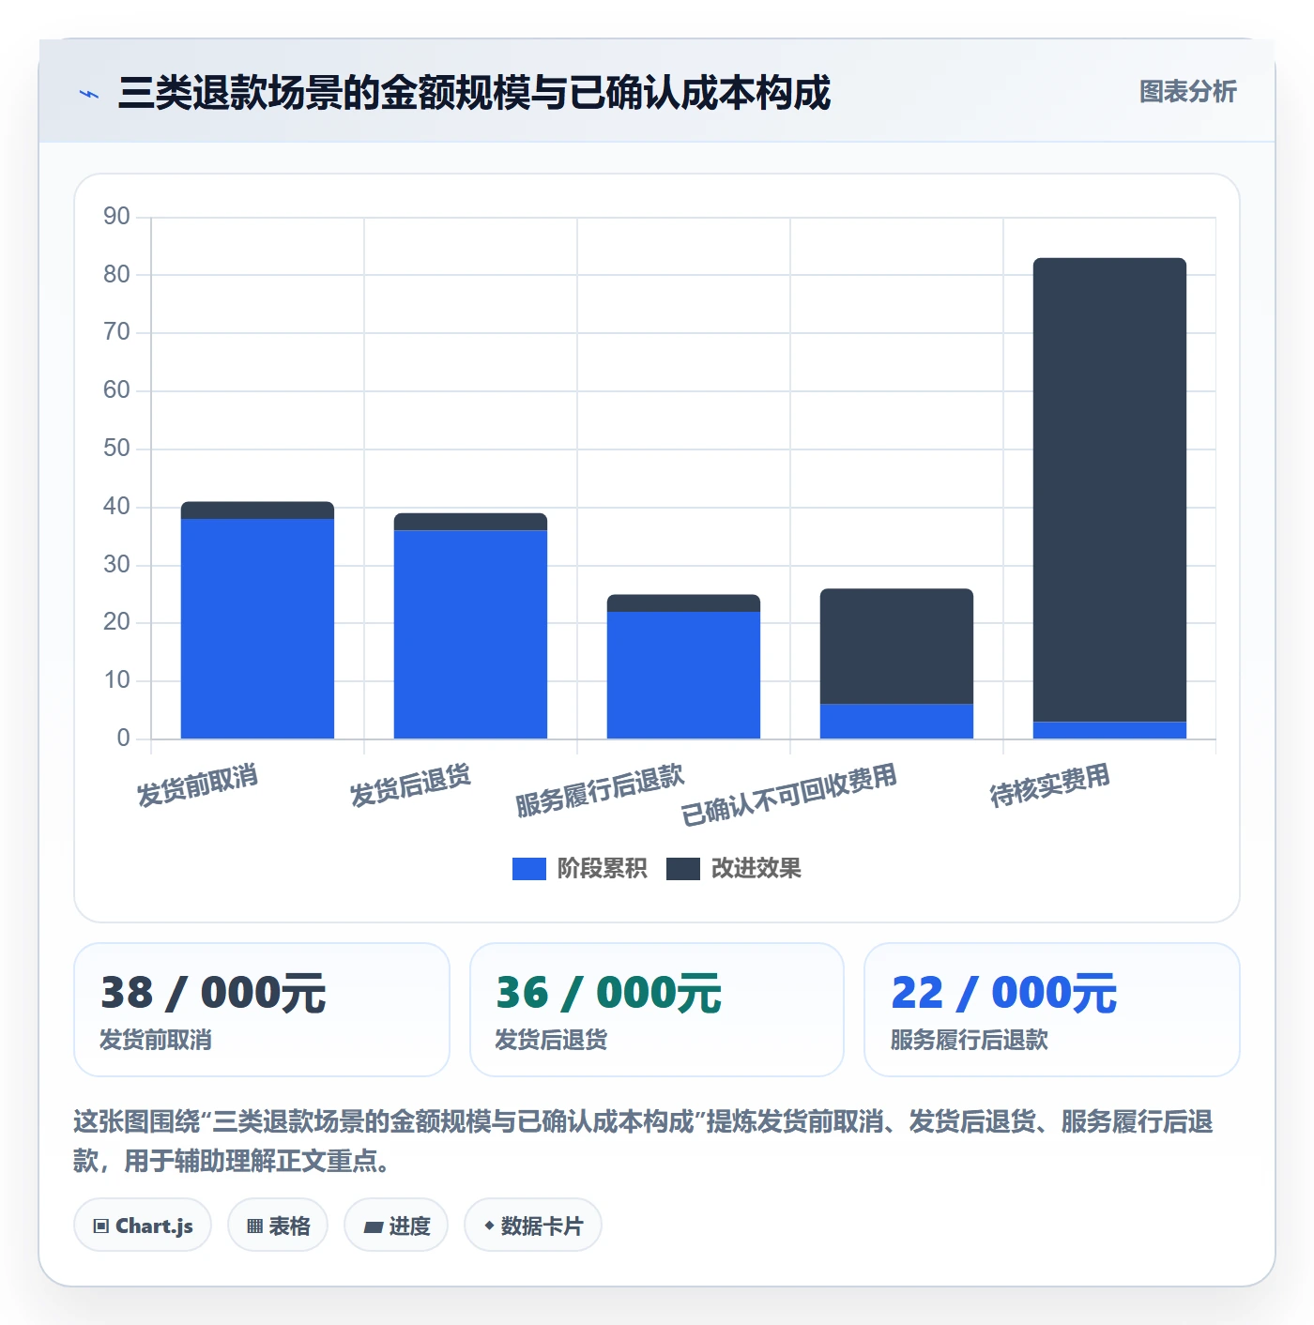Click the dark cap segment of the 服务履行后退款 bar
Image resolution: width=1314 pixels, height=1325 pixels.
tap(683, 603)
